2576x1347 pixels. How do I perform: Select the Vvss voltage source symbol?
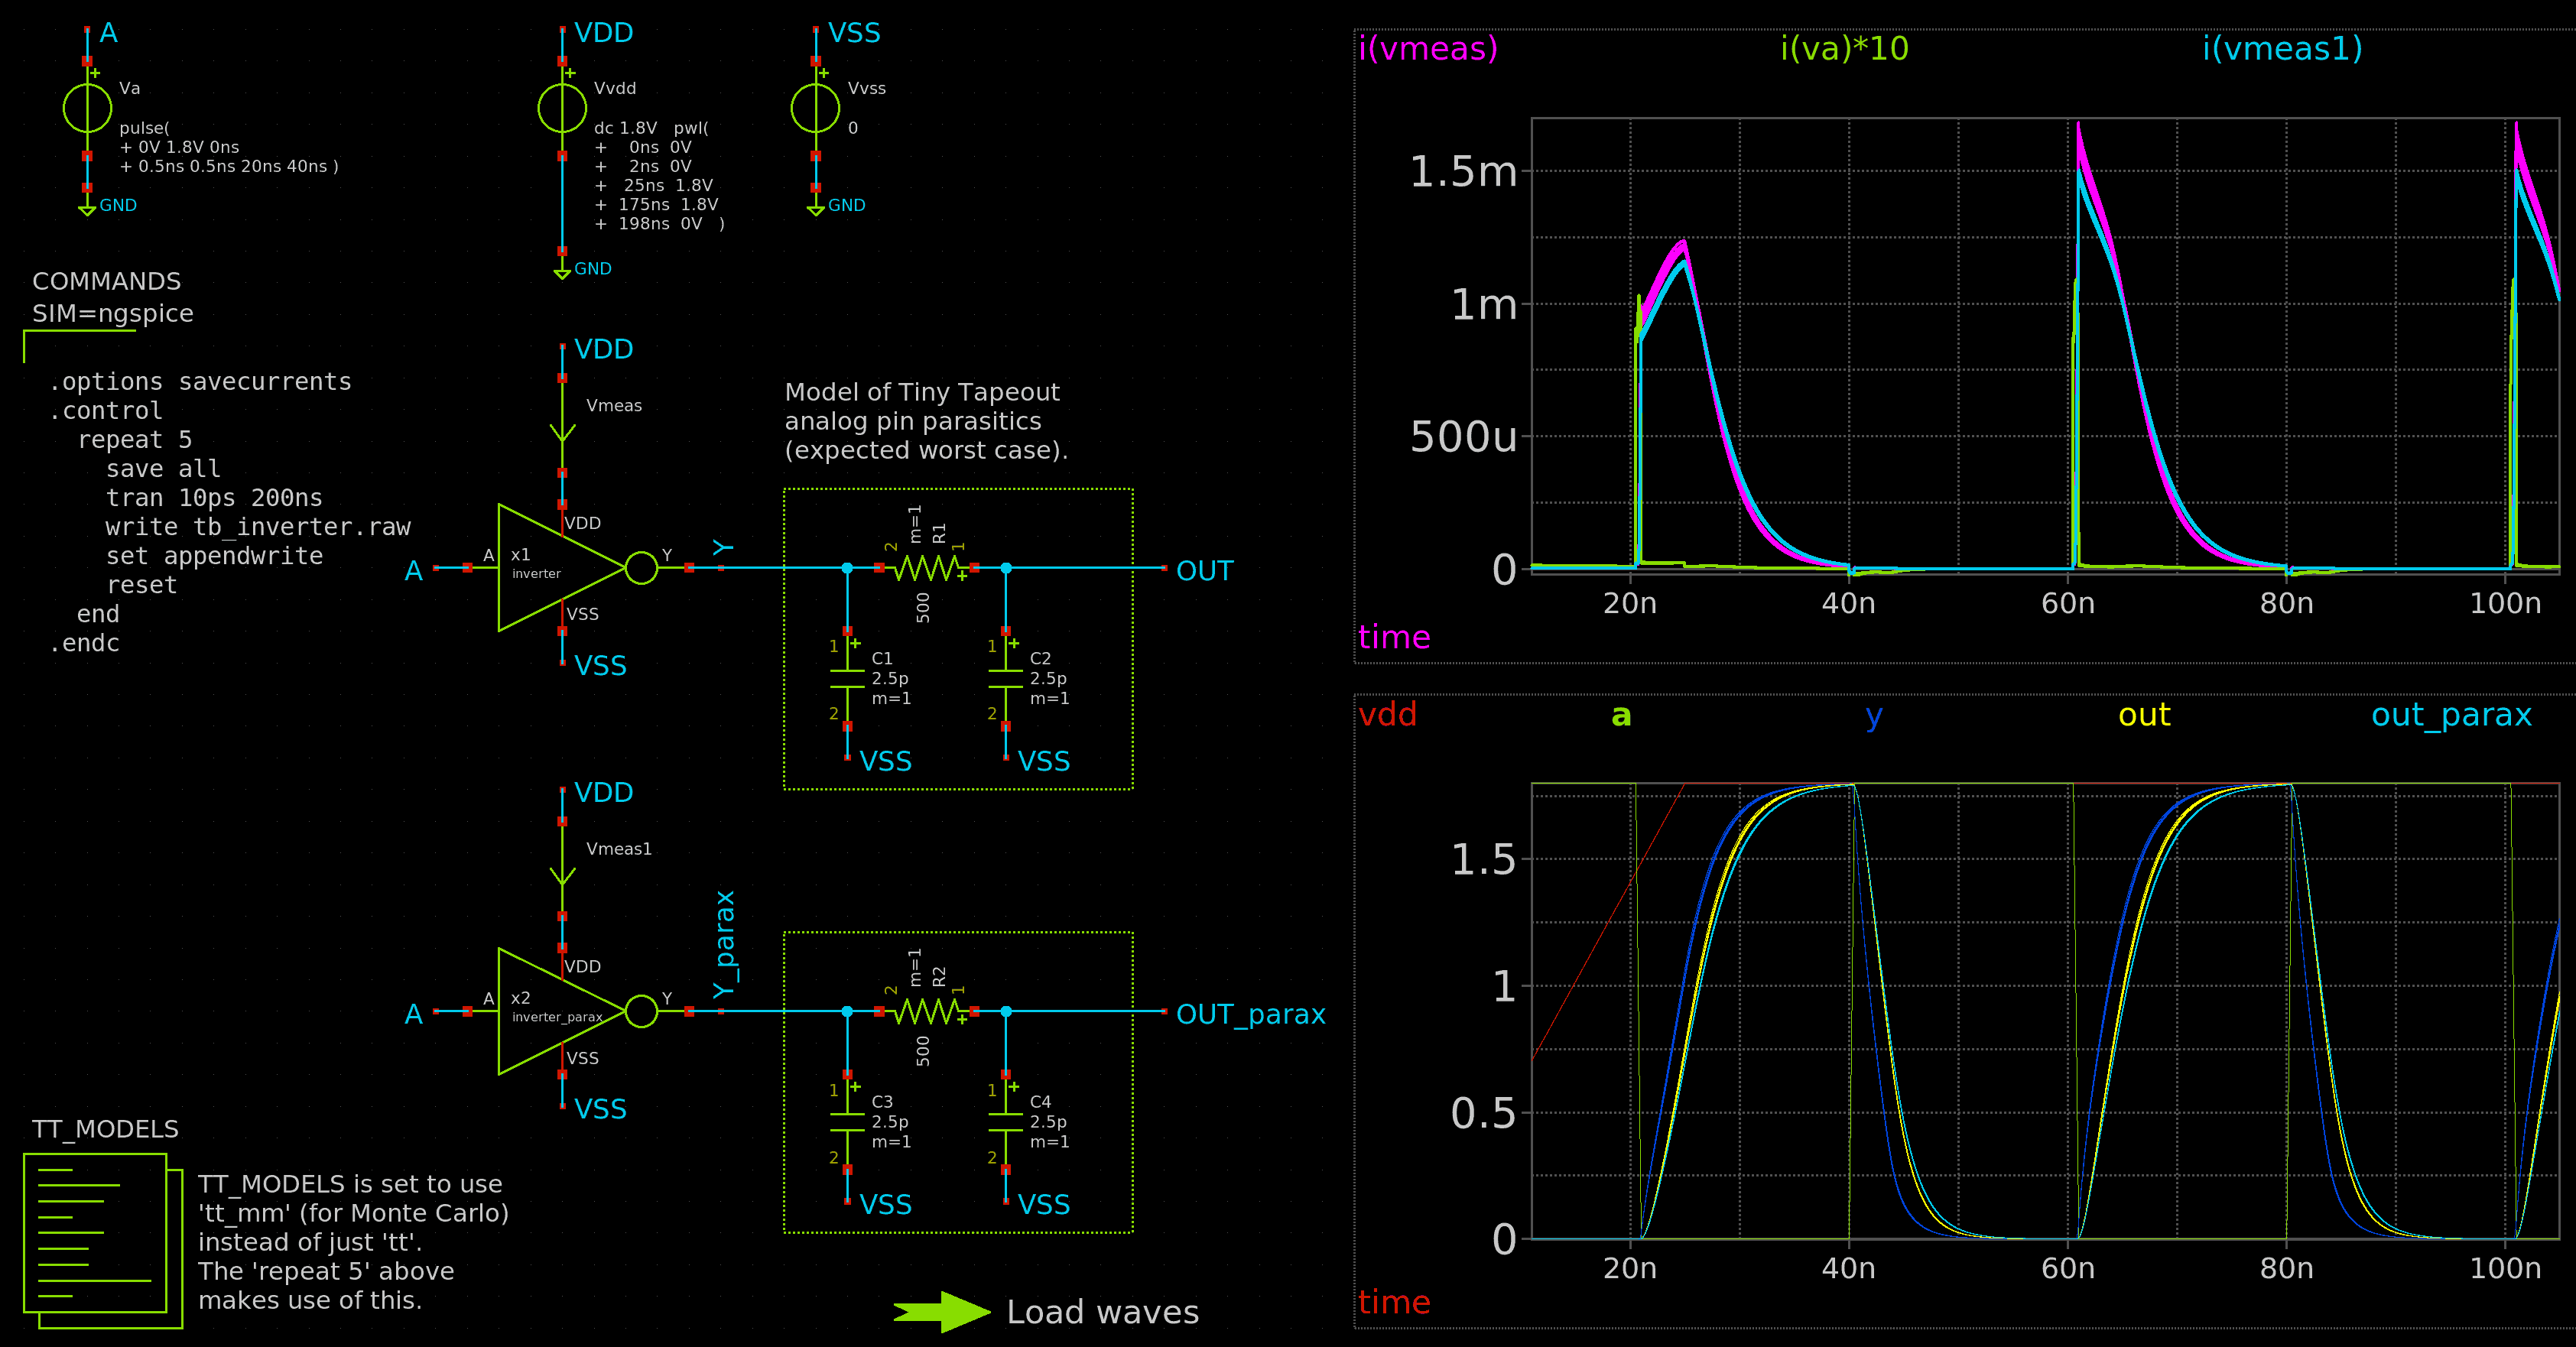816,108
